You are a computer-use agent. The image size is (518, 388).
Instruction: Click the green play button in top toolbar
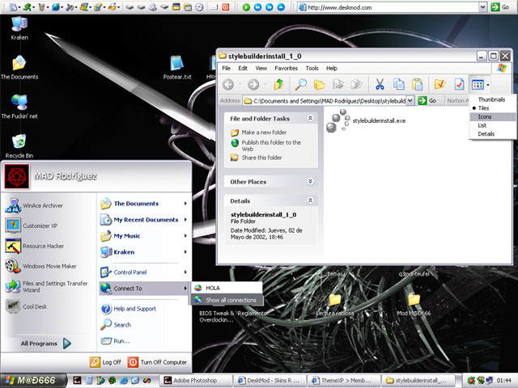click(246, 7)
